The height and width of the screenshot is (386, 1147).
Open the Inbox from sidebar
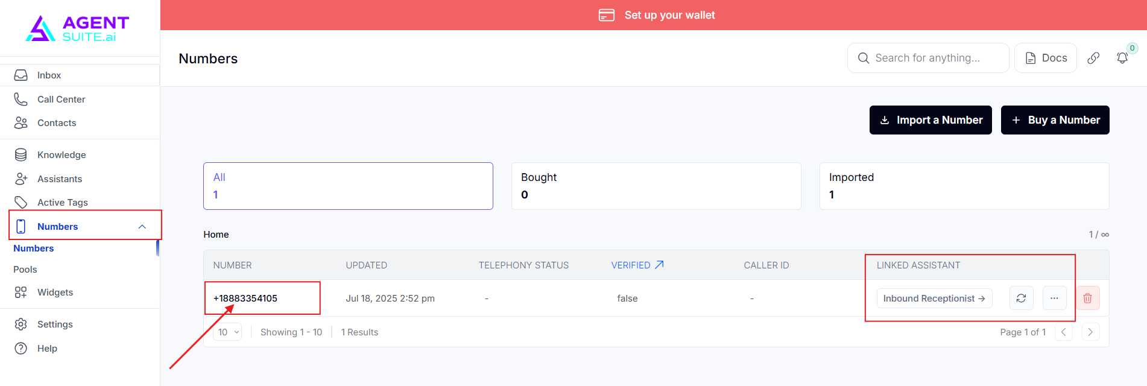pyautogui.click(x=49, y=75)
